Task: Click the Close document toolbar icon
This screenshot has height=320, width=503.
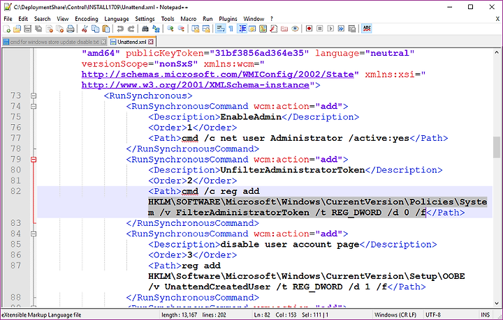Action: click(49, 29)
